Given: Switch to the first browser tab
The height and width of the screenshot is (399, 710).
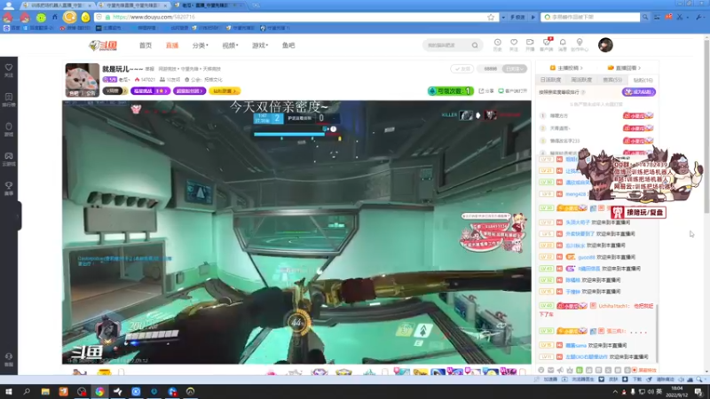Looking at the screenshot, I should (x=57, y=5).
